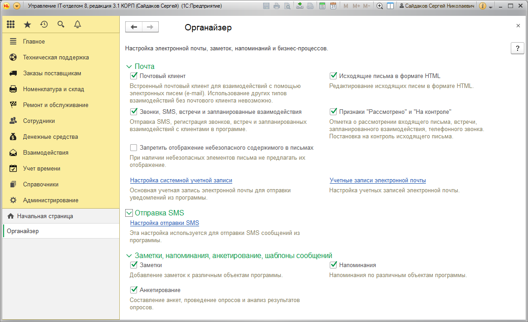The height and width of the screenshot is (322, 528).
Task: Open Настройка системной учетной записи link
Action: pos(181,181)
